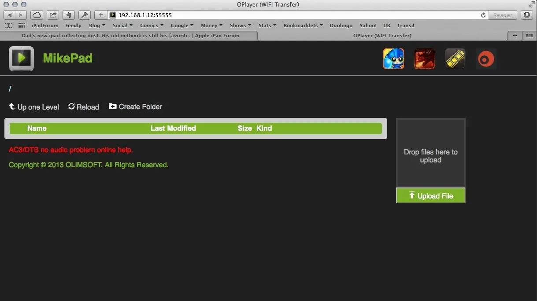Click the address bar showing 192.168.1.12:55555
The width and height of the screenshot is (537, 301).
[x=291, y=15]
